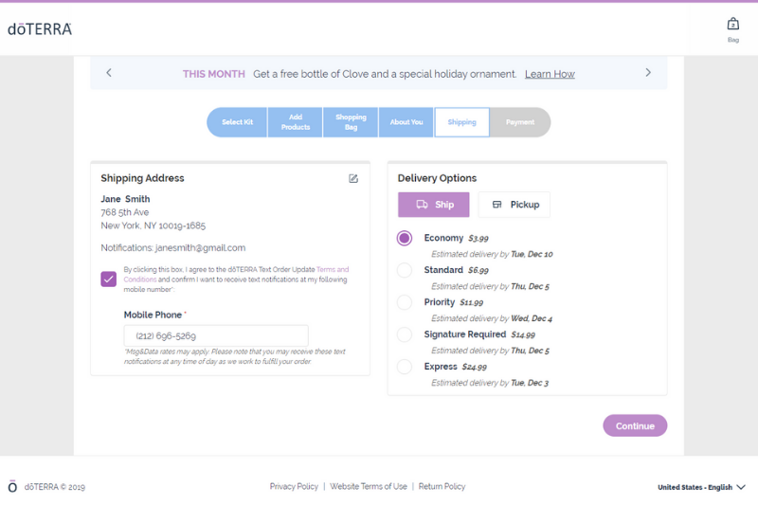758x505 pixels.
Task: Click the address line 768 5th Ave
Action: click(x=125, y=212)
